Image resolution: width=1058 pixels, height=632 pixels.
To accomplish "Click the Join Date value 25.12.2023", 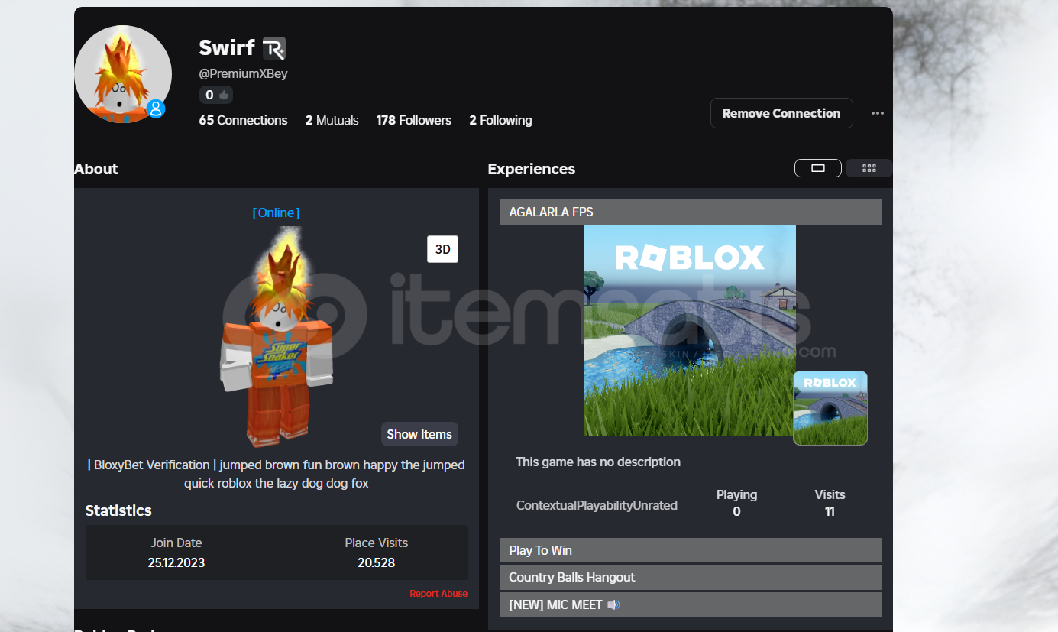I will coord(176,562).
